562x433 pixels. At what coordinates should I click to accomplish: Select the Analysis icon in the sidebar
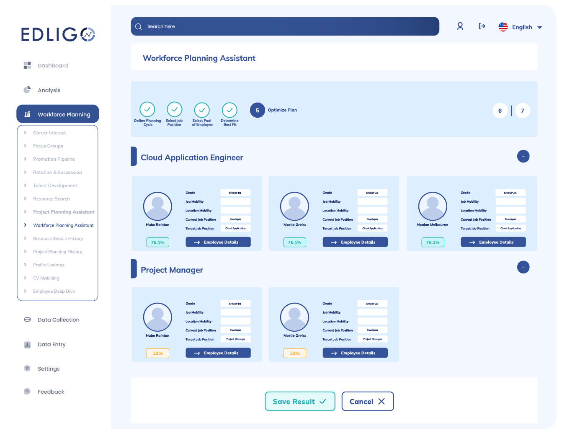click(x=27, y=90)
